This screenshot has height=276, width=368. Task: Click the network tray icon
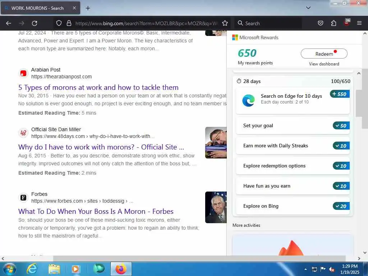click(x=314, y=269)
